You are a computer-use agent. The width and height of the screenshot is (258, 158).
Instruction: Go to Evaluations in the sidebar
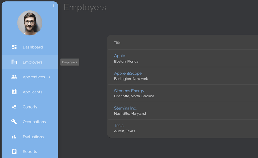(x=30, y=137)
